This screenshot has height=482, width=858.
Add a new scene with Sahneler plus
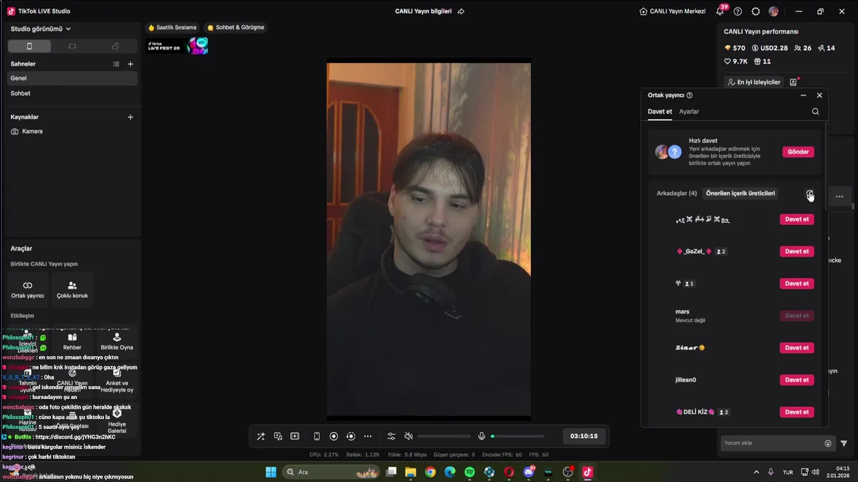click(130, 64)
